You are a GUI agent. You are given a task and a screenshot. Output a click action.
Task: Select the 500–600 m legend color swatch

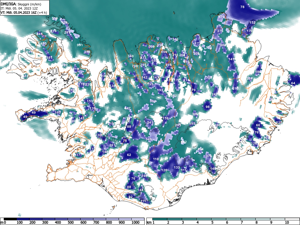(74, 219)
